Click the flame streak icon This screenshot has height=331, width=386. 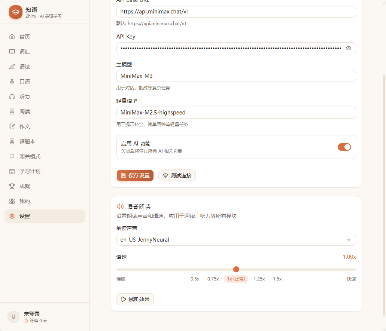[26, 321]
